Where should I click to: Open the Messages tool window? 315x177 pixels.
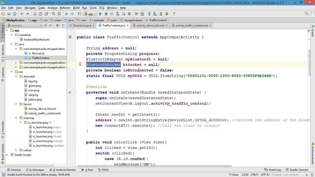pos(35,170)
